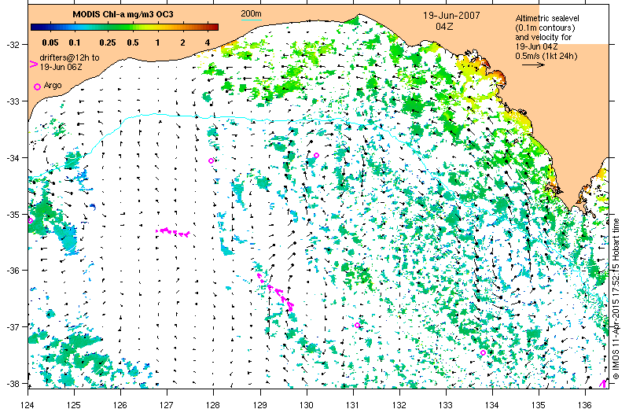
Task: Click Argo float marker near 128E 34S
Action: pyautogui.click(x=212, y=161)
